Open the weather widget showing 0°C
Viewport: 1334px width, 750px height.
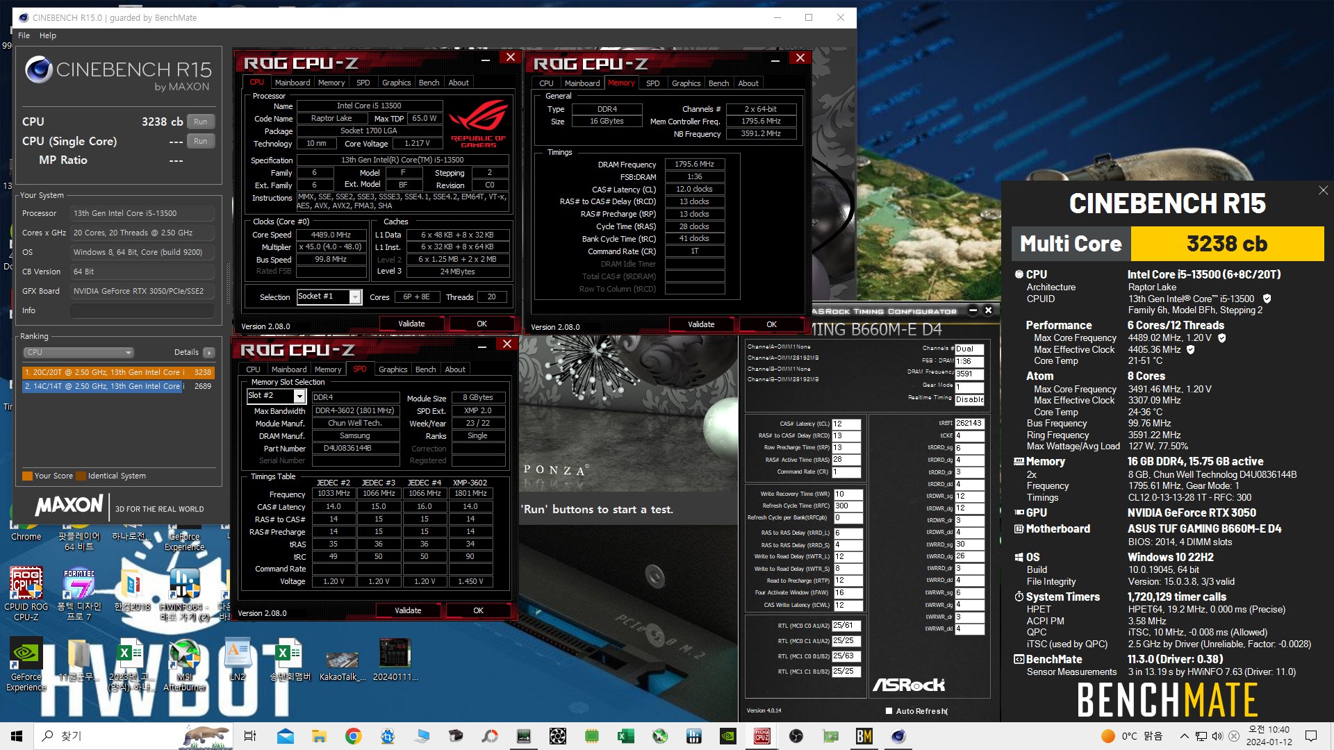tap(1133, 736)
